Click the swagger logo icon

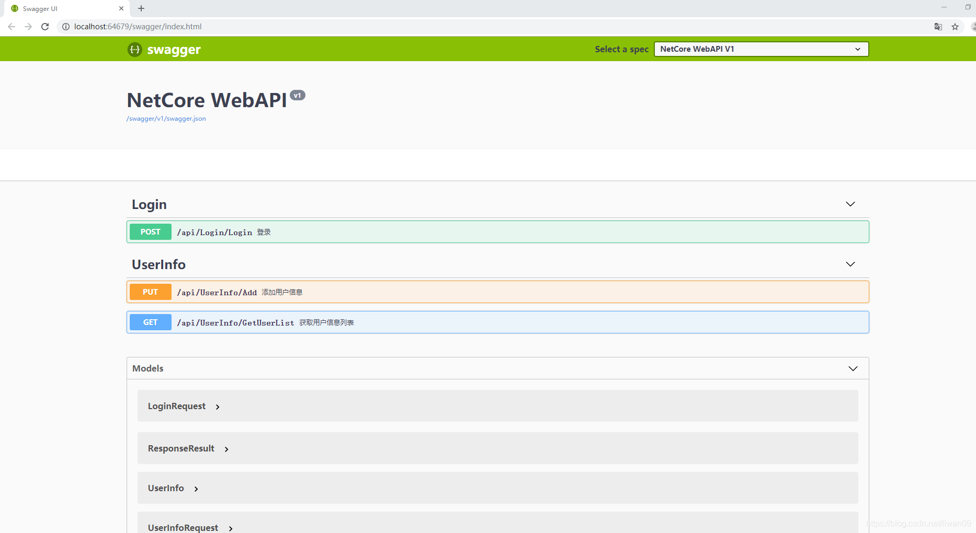pos(135,49)
